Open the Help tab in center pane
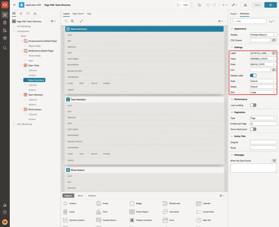279x227 pixels. pyautogui.click(x=89, y=14)
